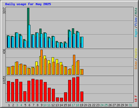Click the 436 axis maximum label

pos(4,52)
